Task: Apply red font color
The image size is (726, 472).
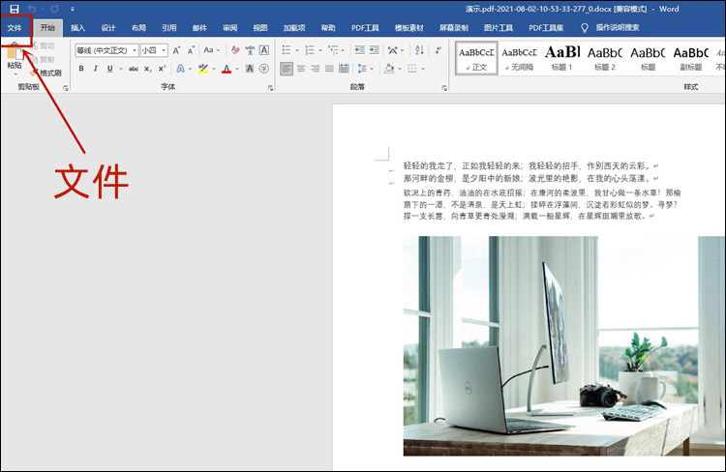Action: point(227,69)
